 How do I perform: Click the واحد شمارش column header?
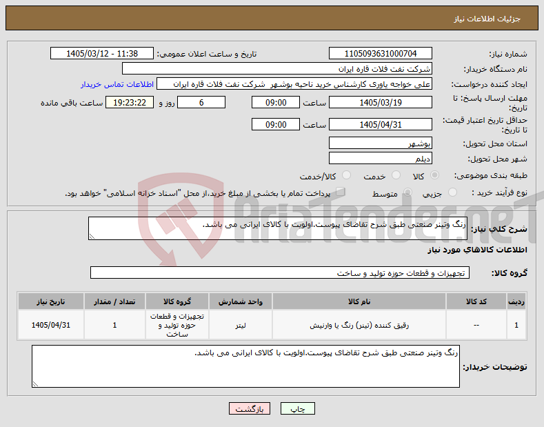[241, 301]
